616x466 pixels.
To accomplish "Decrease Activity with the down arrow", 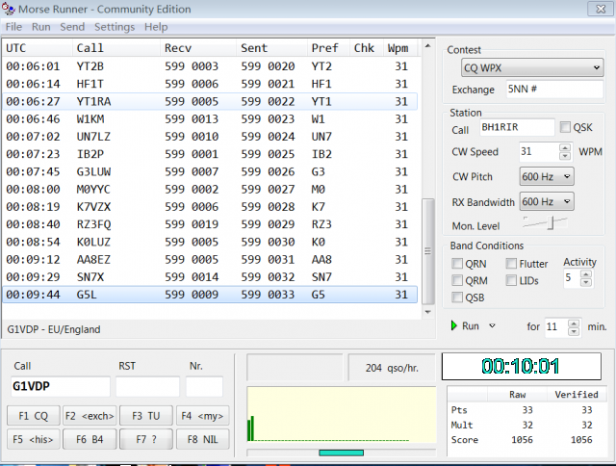I will pos(586,282).
